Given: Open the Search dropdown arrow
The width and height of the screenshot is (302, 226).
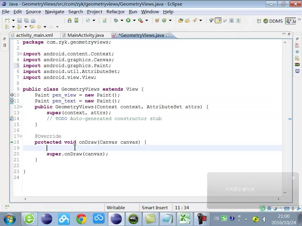Looking at the screenshot, I should [201, 20].
